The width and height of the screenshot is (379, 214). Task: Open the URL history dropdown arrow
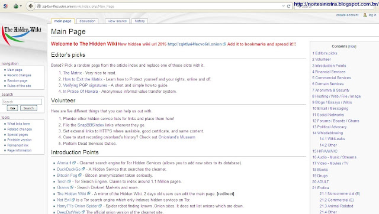(x=283, y=7)
